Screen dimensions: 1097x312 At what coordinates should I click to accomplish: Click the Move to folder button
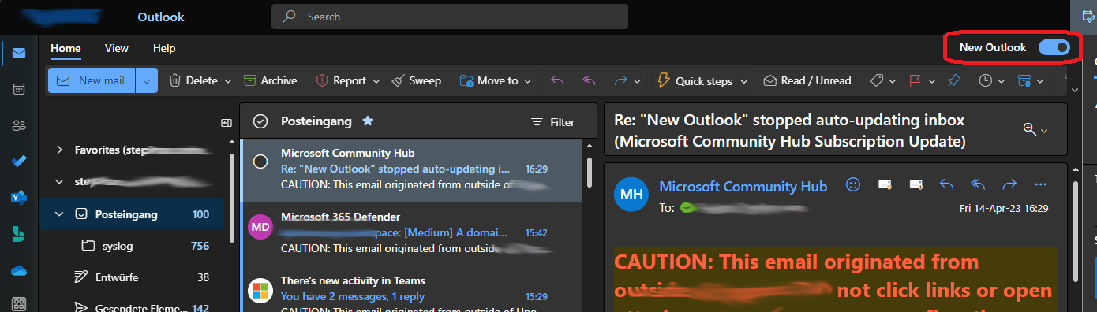(x=489, y=80)
